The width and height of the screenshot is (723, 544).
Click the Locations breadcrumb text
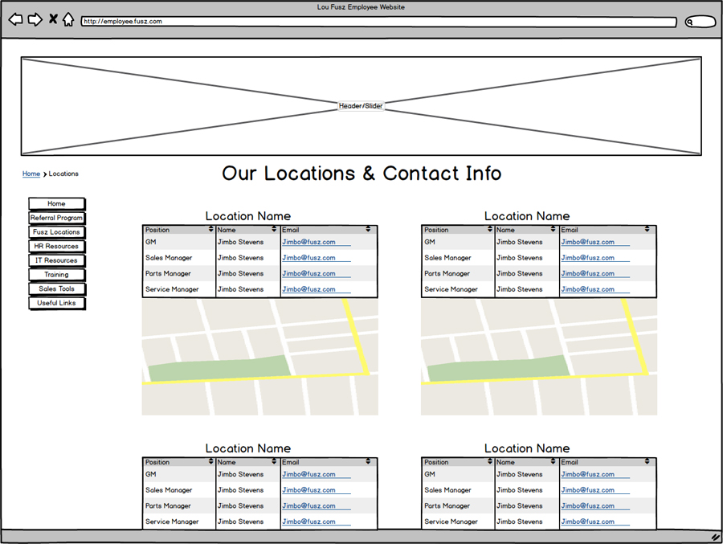(x=63, y=174)
